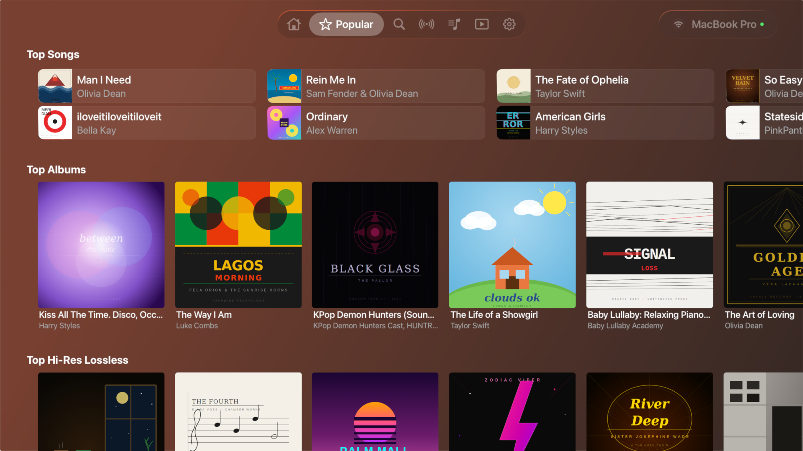The image size is (803, 451).
Task: Open the KPop Demon Hunters soundtrack album
Action: pyautogui.click(x=375, y=244)
